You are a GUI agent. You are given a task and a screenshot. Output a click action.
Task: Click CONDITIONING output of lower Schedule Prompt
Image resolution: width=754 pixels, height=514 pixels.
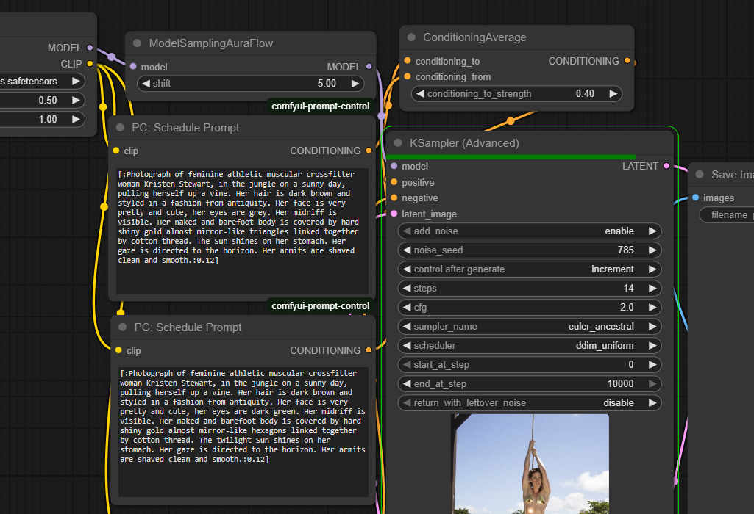point(369,350)
